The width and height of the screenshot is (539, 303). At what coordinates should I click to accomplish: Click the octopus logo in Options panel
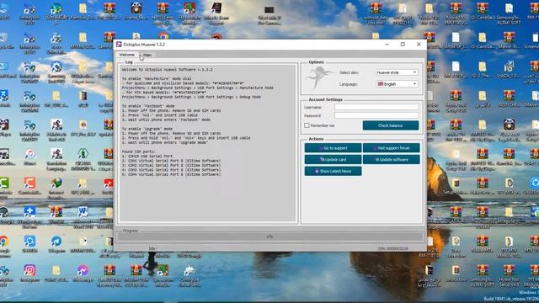[319, 77]
